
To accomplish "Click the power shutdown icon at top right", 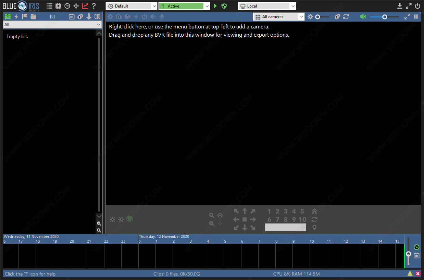I will click(x=417, y=6).
